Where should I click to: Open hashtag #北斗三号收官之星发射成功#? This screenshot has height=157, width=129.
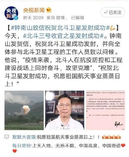63,36
